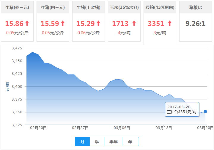The height and width of the screenshot is (150, 214).
Task: Click the 元/吨 y-axis title
Action: click(7, 87)
